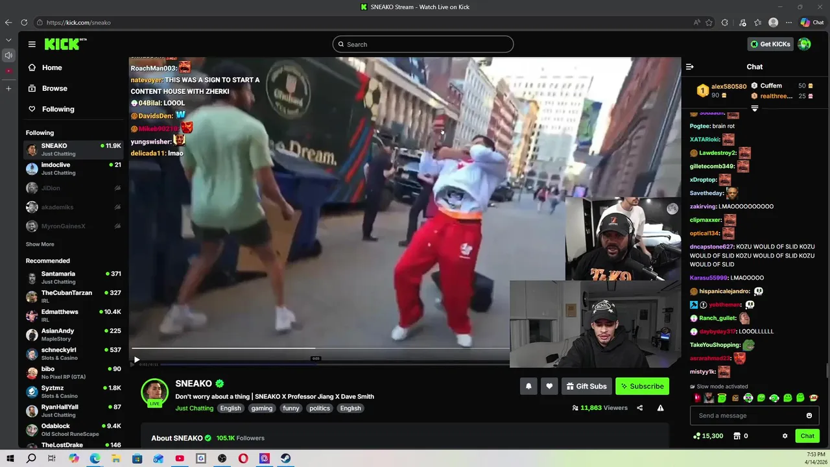Click the gaming tag

(x=262, y=408)
